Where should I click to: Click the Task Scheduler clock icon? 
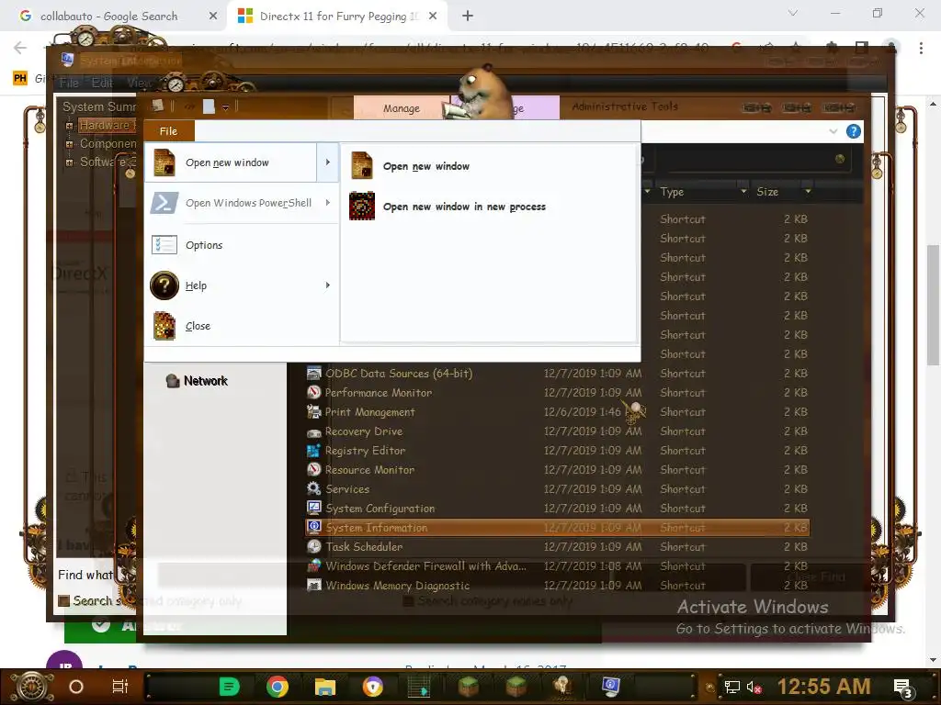pyautogui.click(x=314, y=546)
